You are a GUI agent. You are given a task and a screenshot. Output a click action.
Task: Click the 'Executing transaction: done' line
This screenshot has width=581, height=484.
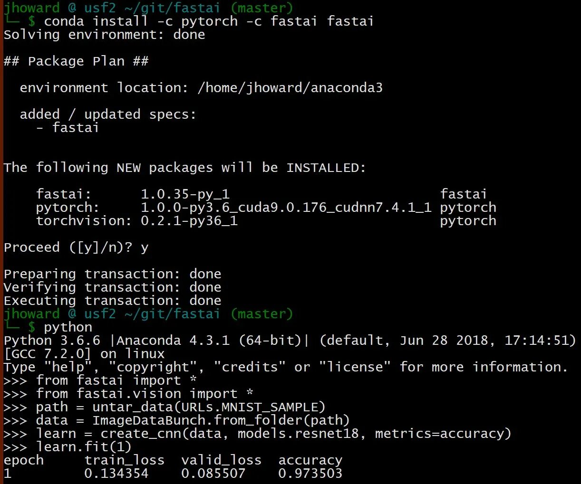pos(113,301)
